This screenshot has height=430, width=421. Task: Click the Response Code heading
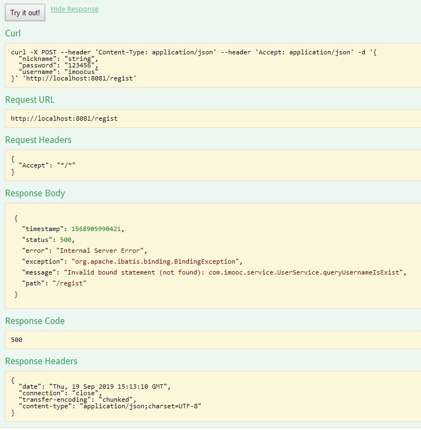(35, 321)
